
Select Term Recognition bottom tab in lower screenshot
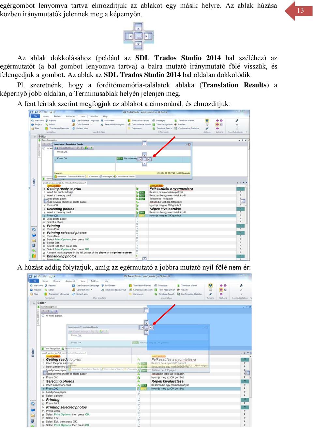tap(51, 348)
